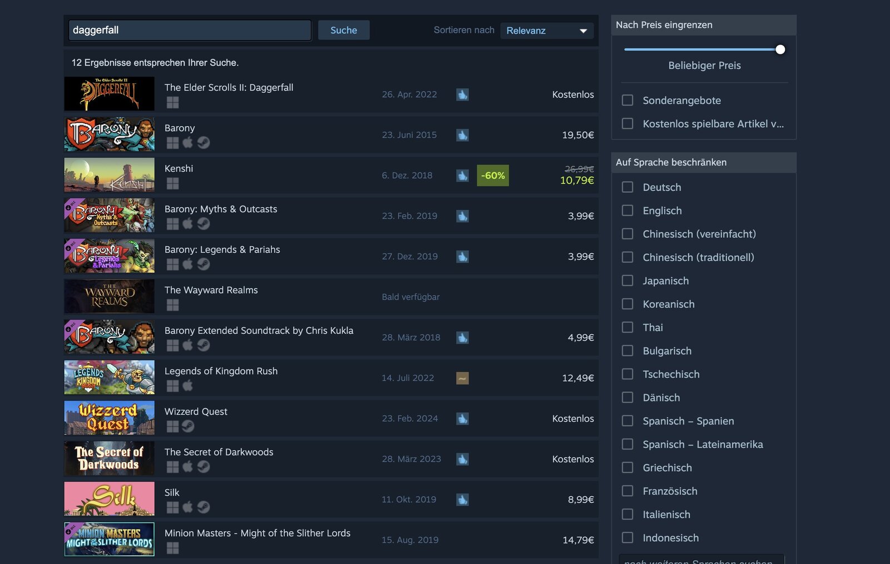Click the Beliebiger Preis label
890x564 pixels.
coord(704,66)
